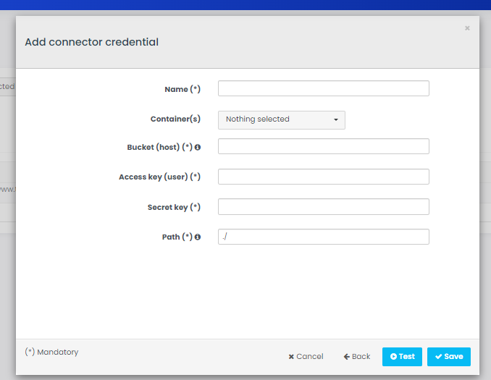This screenshot has width=491, height=380.
Task: Close the Add connector credential dialog
Action: 467,28
